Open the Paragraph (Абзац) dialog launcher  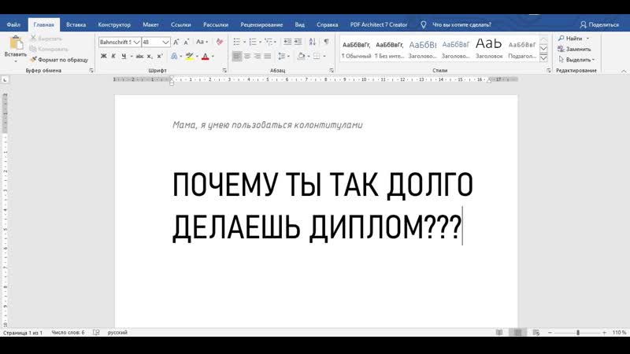click(332, 71)
